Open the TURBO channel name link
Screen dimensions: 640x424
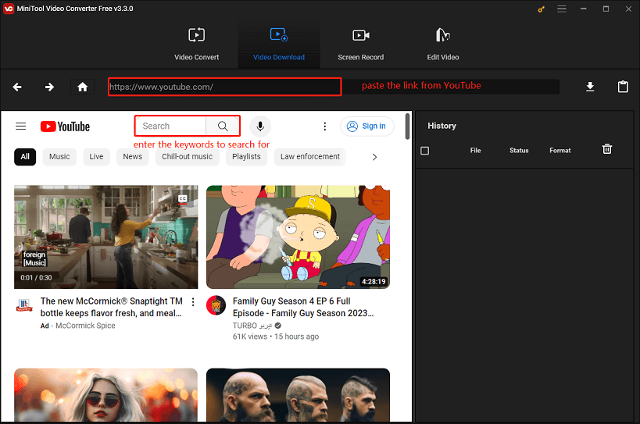pos(252,326)
